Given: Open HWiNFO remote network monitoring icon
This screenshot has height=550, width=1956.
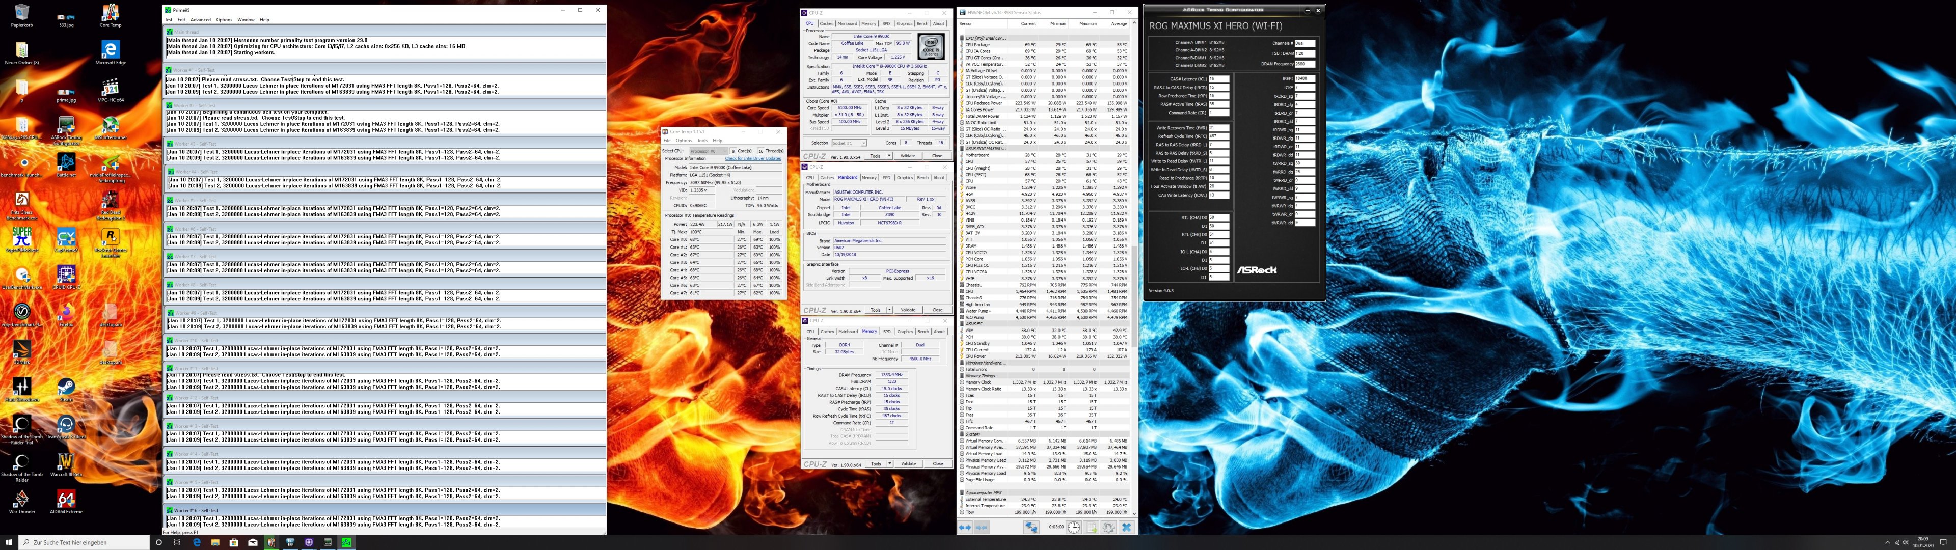Looking at the screenshot, I should click(1031, 527).
